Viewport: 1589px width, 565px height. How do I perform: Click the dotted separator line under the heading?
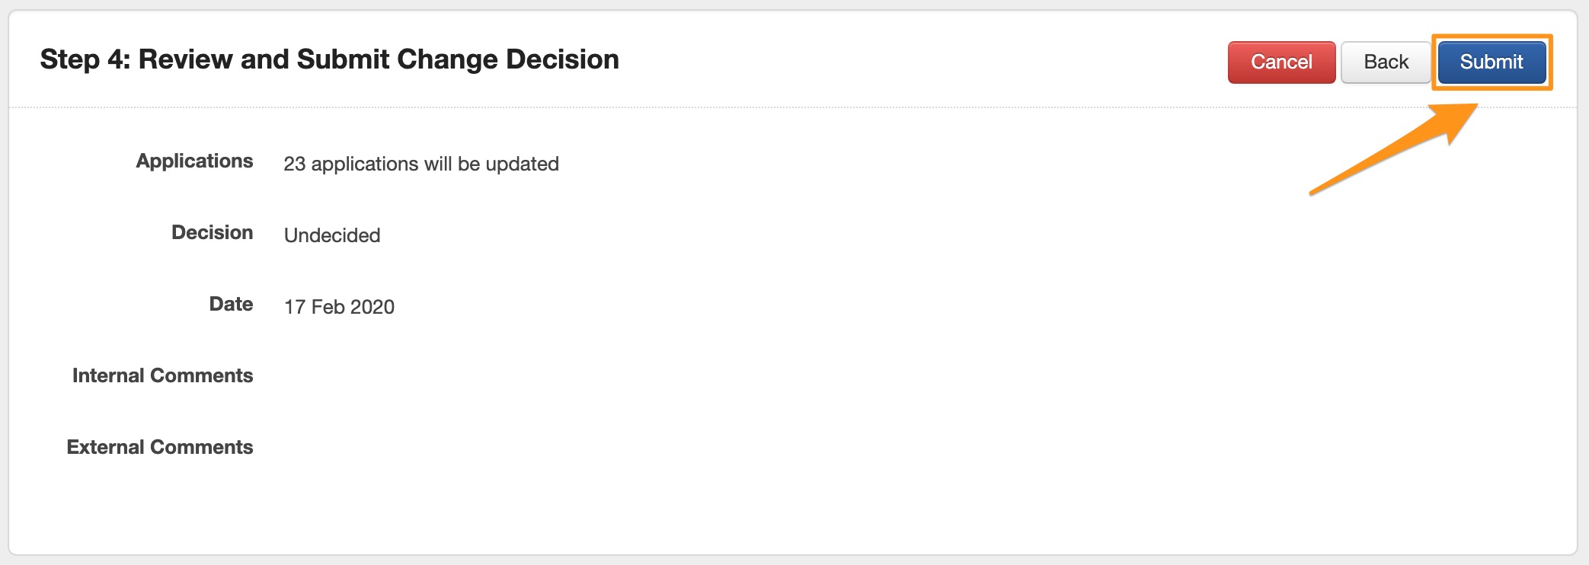click(x=762, y=107)
